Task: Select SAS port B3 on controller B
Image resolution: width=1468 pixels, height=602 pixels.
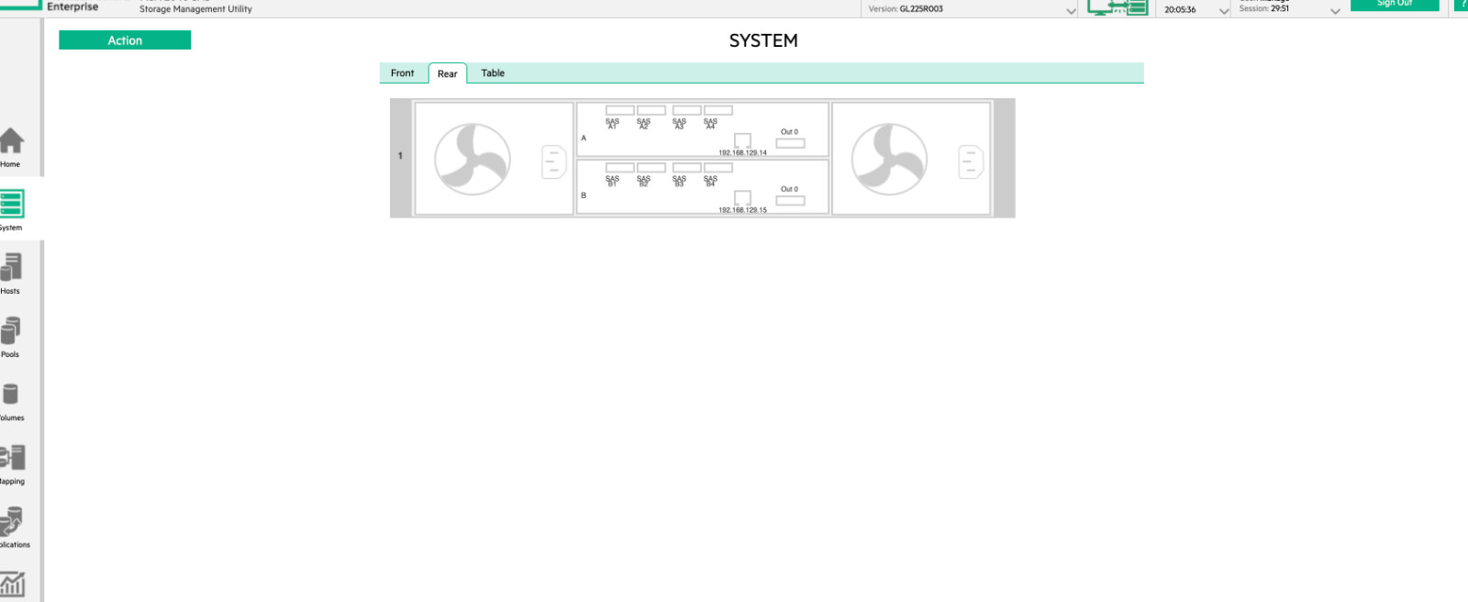Action: click(686, 168)
